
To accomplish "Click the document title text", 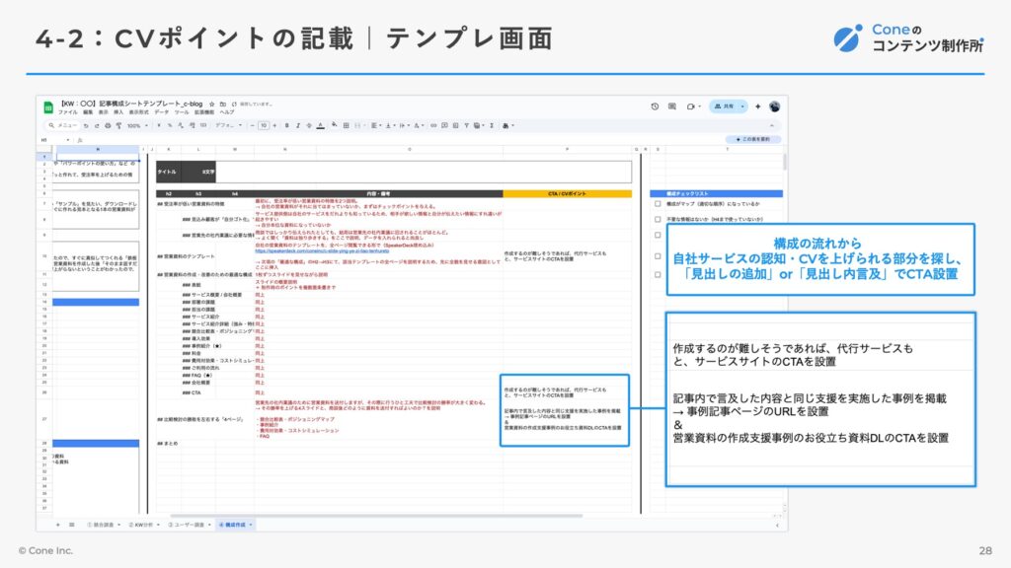I will coord(131,104).
